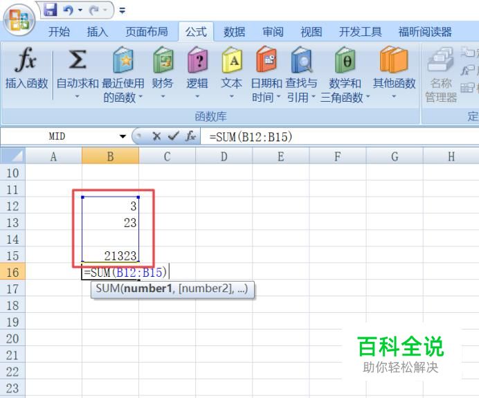The image size is (479, 398).
Task: Select column E header
Action: point(281,156)
